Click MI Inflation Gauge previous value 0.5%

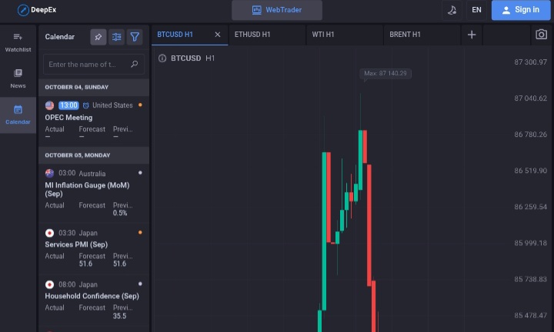tap(120, 213)
